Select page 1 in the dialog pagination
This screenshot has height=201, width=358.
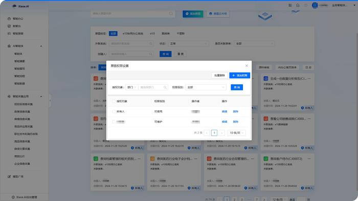214,133
